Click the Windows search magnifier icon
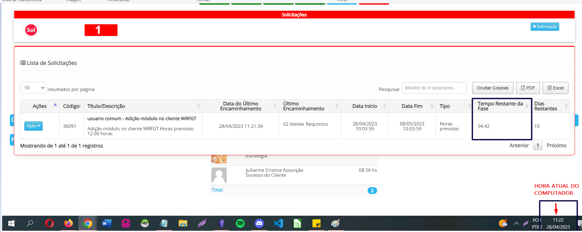The height and width of the screenshot is (232, 582). click(30, 223)
